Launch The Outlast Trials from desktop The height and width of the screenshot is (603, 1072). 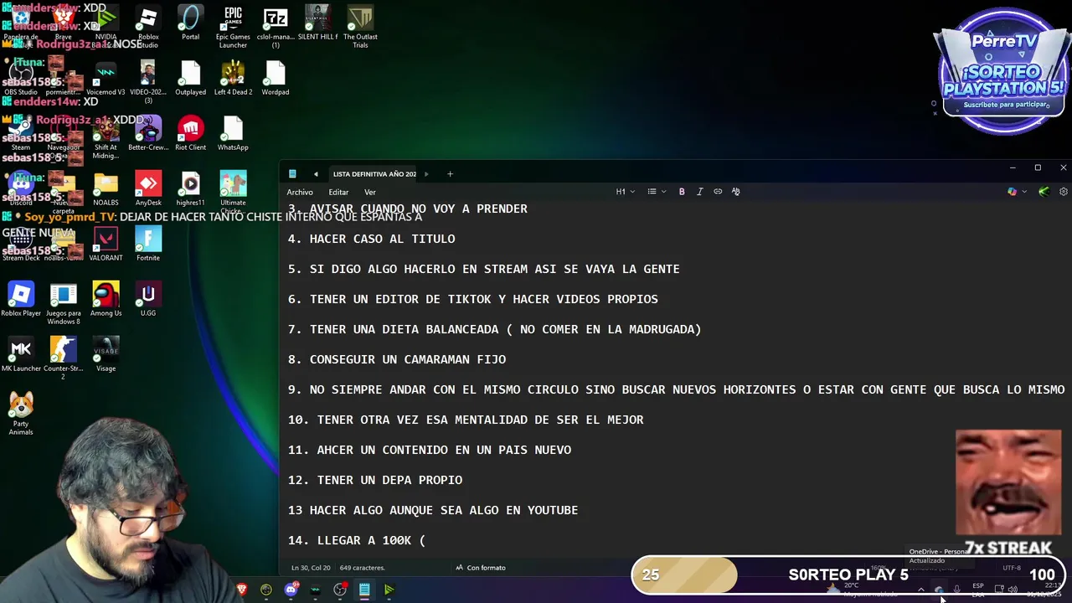pyautogui.click(x=360, y=25)
